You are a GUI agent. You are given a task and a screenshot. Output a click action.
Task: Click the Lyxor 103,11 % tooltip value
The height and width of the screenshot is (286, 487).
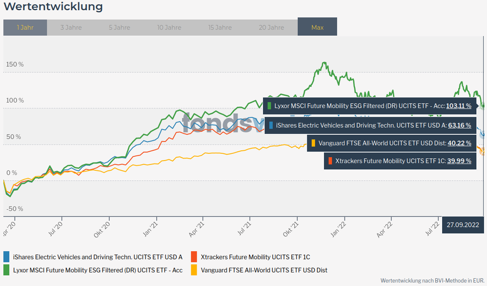click(458, 105)
